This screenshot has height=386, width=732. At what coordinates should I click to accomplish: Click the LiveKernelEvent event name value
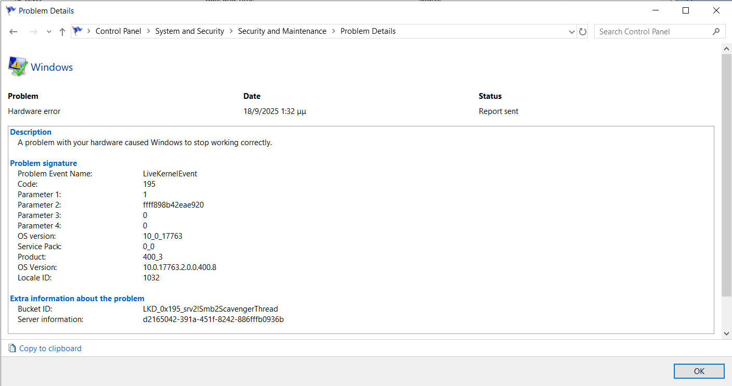[x=170, y=174]
